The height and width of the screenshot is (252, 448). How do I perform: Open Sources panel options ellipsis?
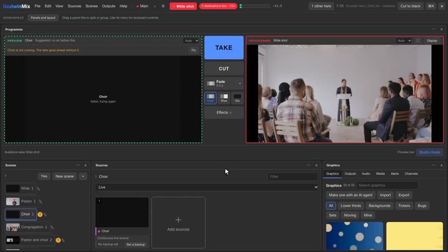309,165
